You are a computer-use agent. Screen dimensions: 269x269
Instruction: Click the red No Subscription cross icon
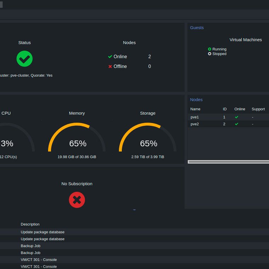tap(77, 200)
